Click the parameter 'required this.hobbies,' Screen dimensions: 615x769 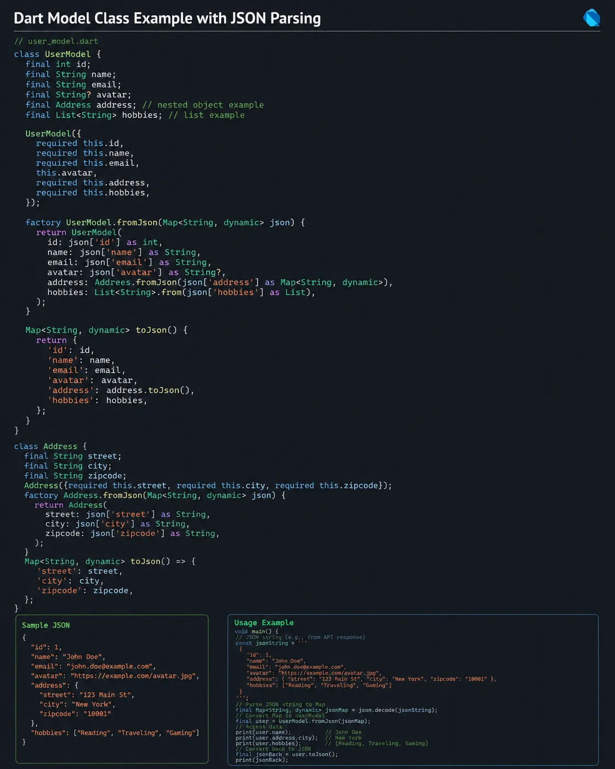pos(93,193)
